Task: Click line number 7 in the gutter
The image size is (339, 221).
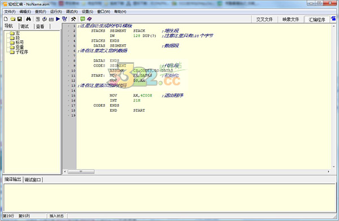Action: click(x=74, y=56)
